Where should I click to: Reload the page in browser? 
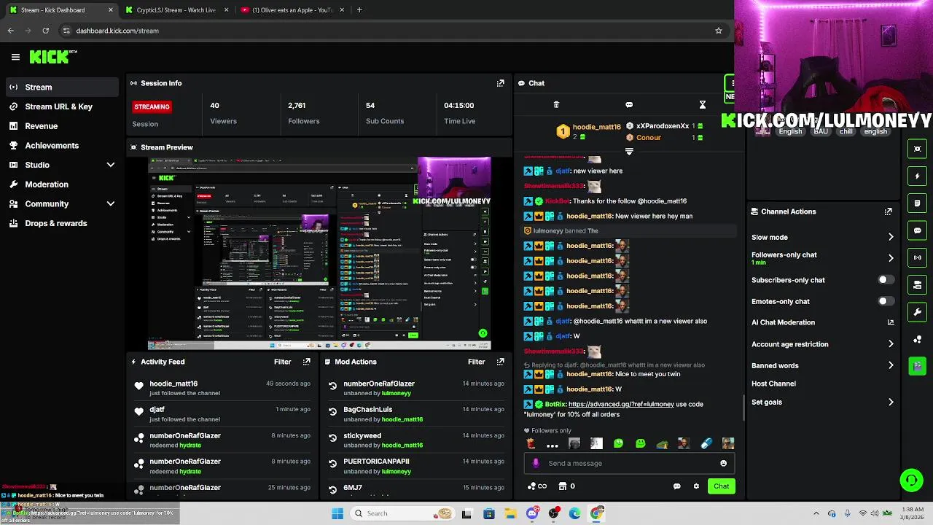tap(45, 31)
